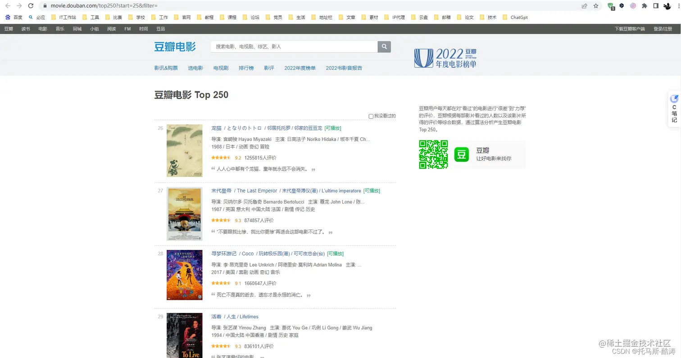Click the 豆瓣 app green logo icon

tap(461, 154)
